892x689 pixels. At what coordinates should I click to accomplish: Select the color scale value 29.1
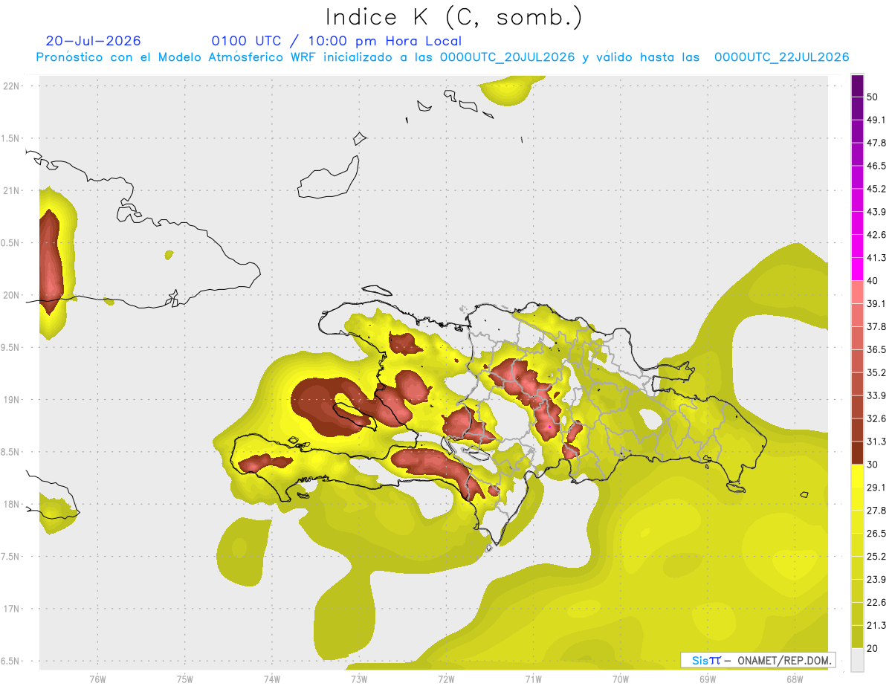tap(876, 487)
